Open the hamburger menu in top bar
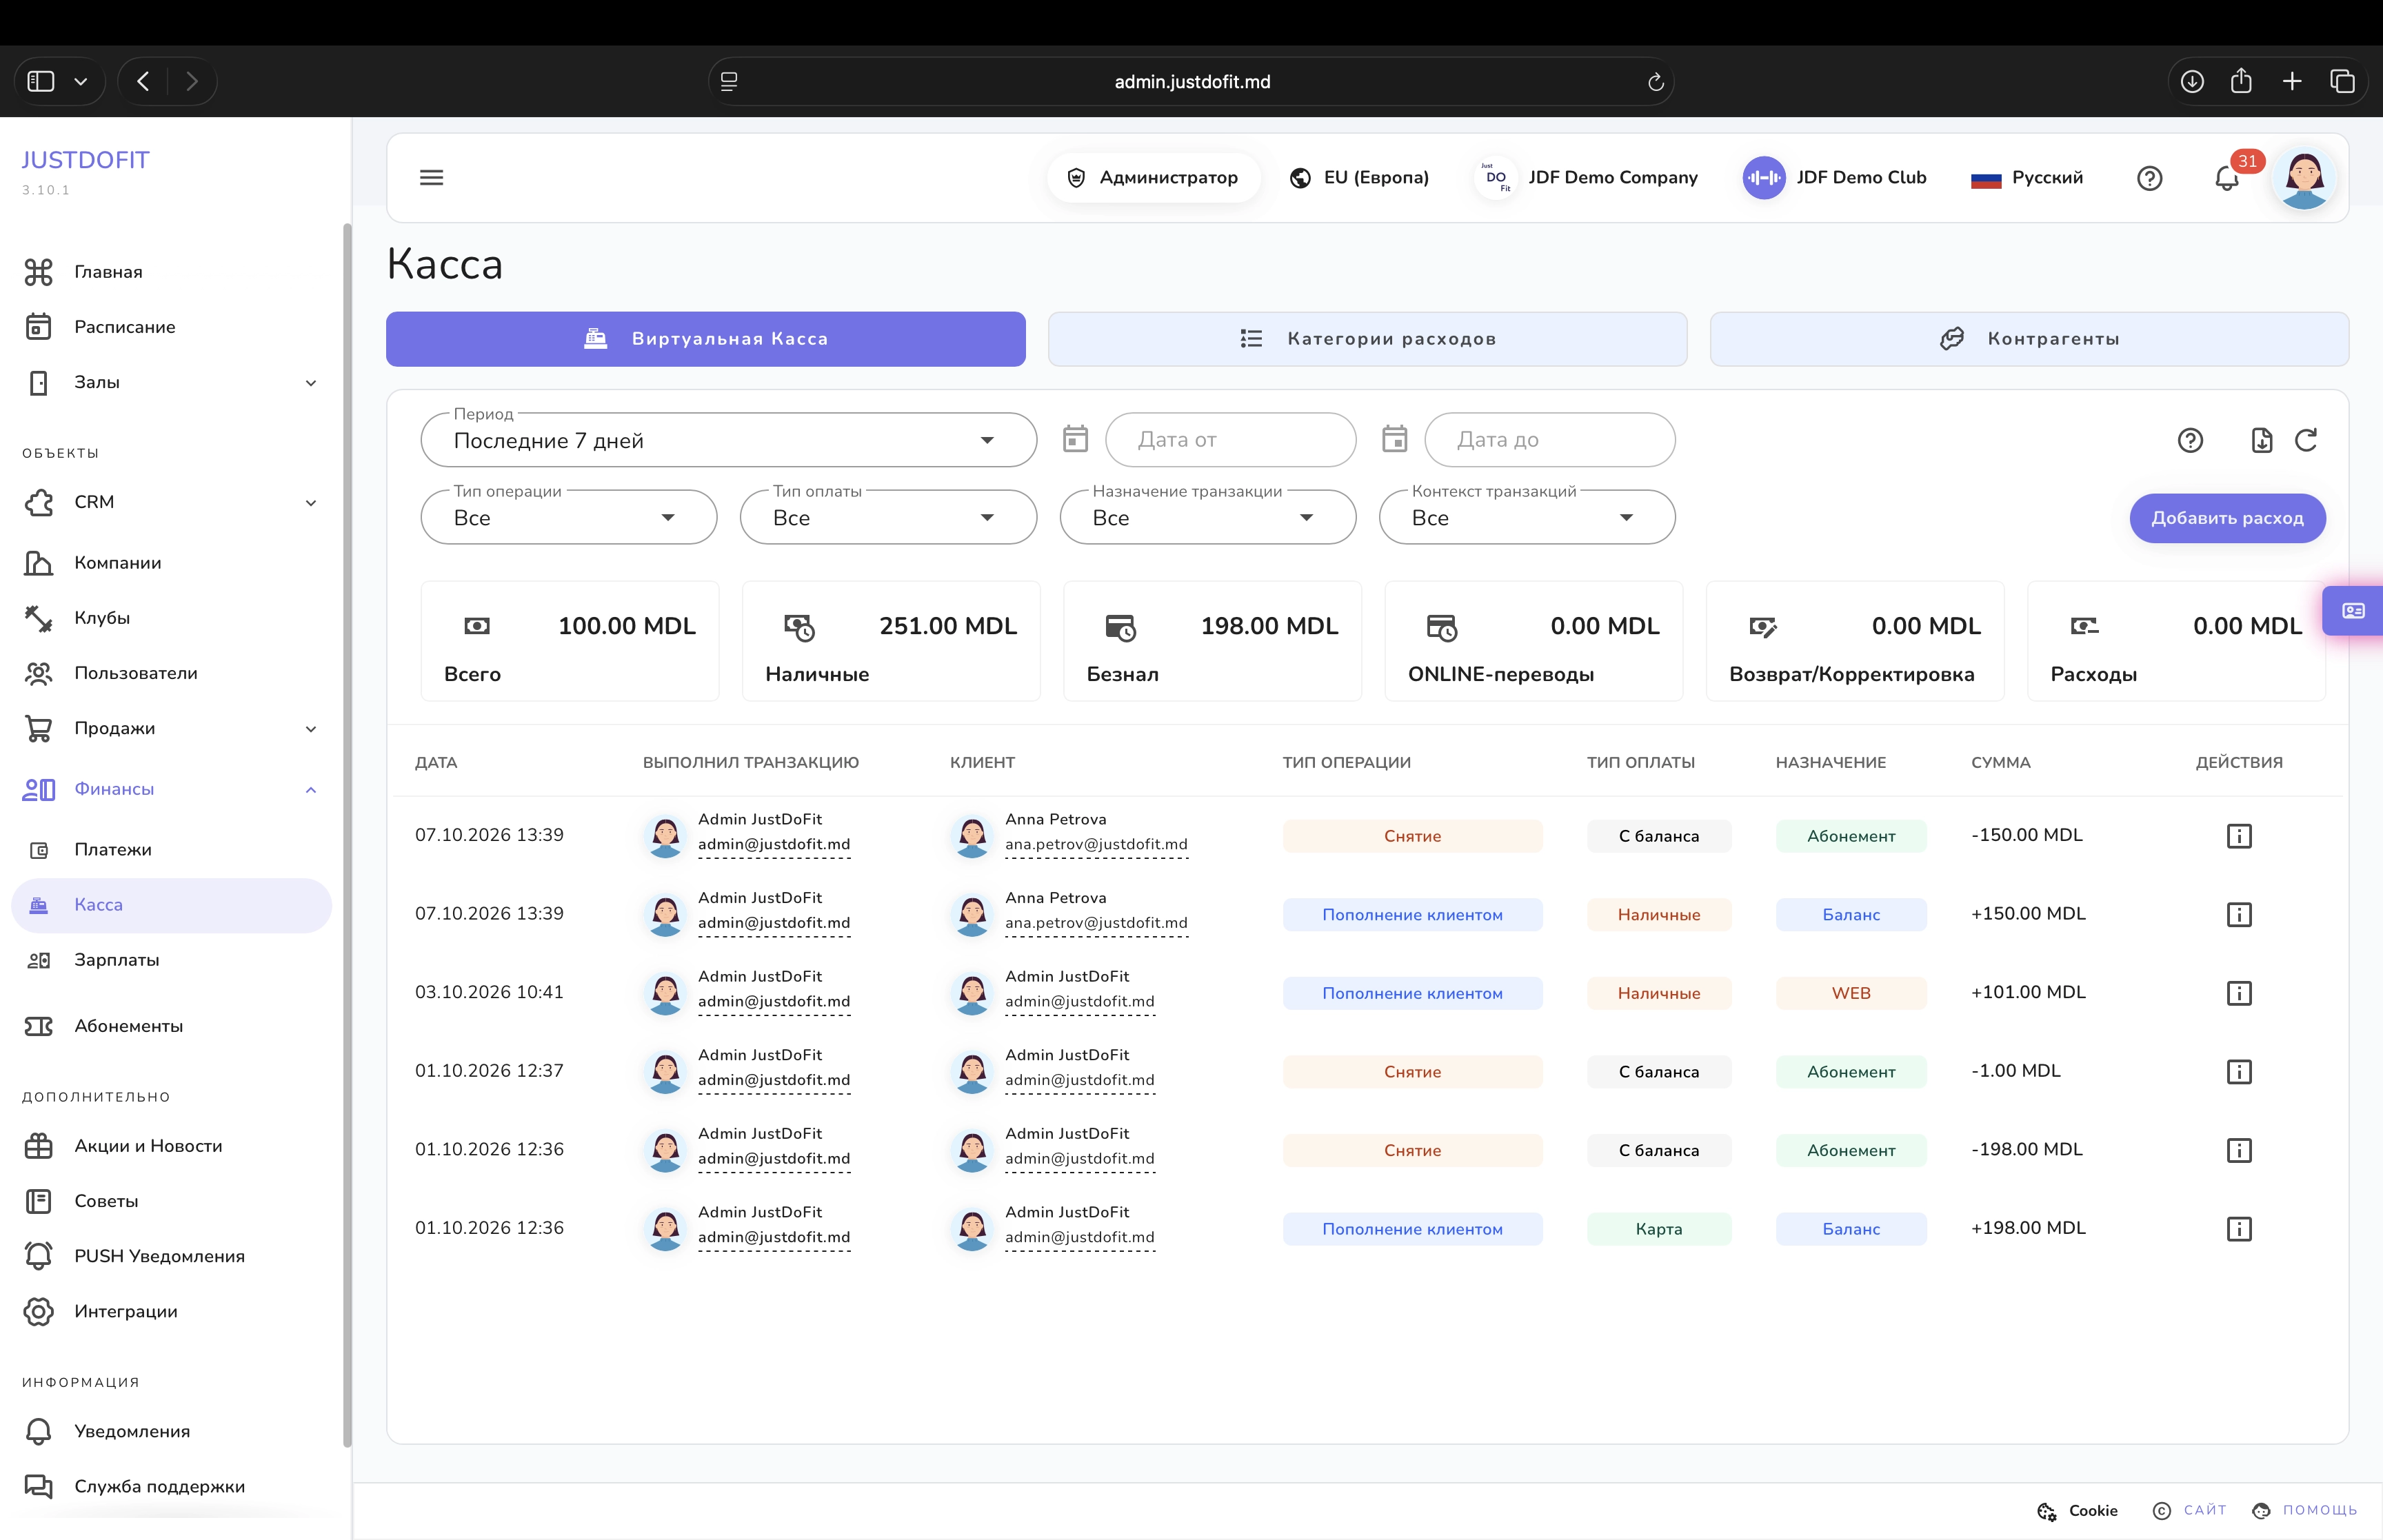This screenshot has width=2383, height=1540. point(431,178)
